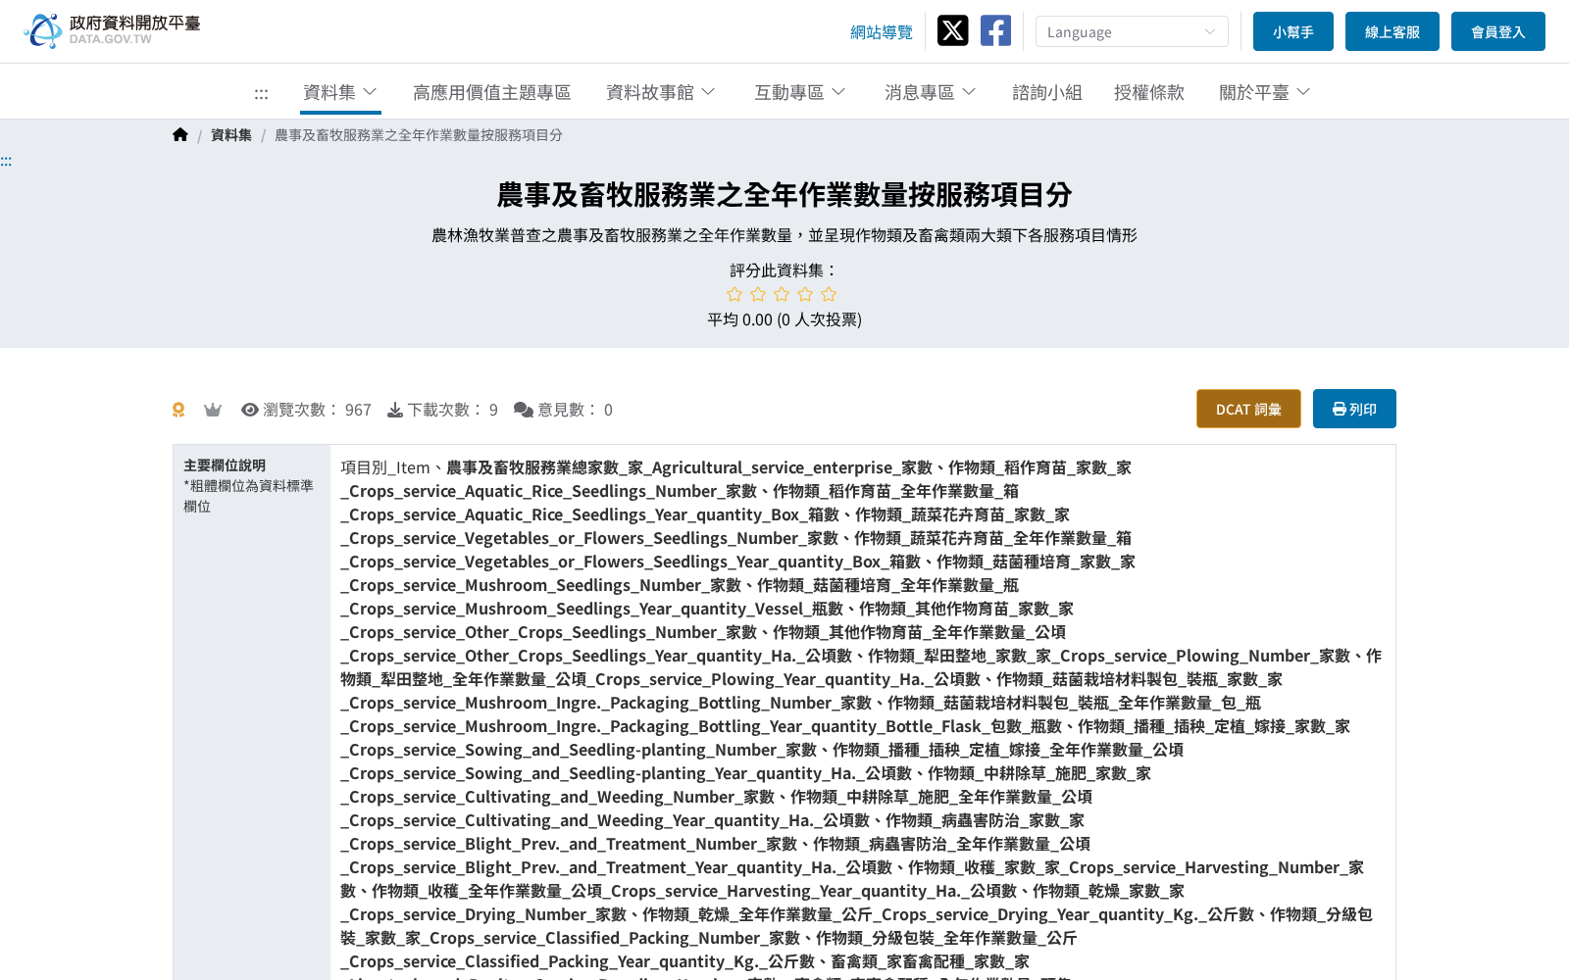Click the 線上客服 button

click(x=1392, y=31)
